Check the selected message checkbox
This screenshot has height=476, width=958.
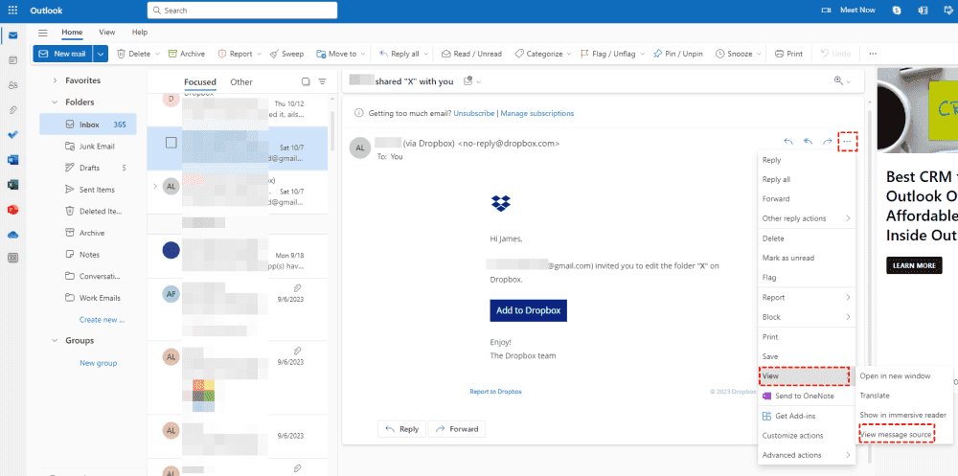tap(171, 143)
